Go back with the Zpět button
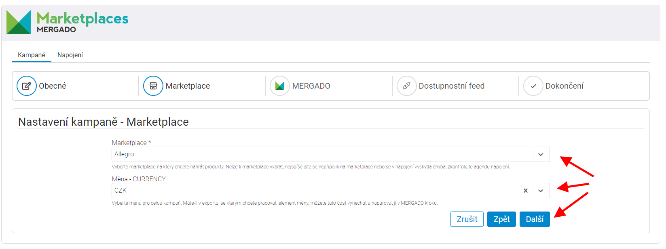This screenshot has height=249, width=666. tap(501, 219)
